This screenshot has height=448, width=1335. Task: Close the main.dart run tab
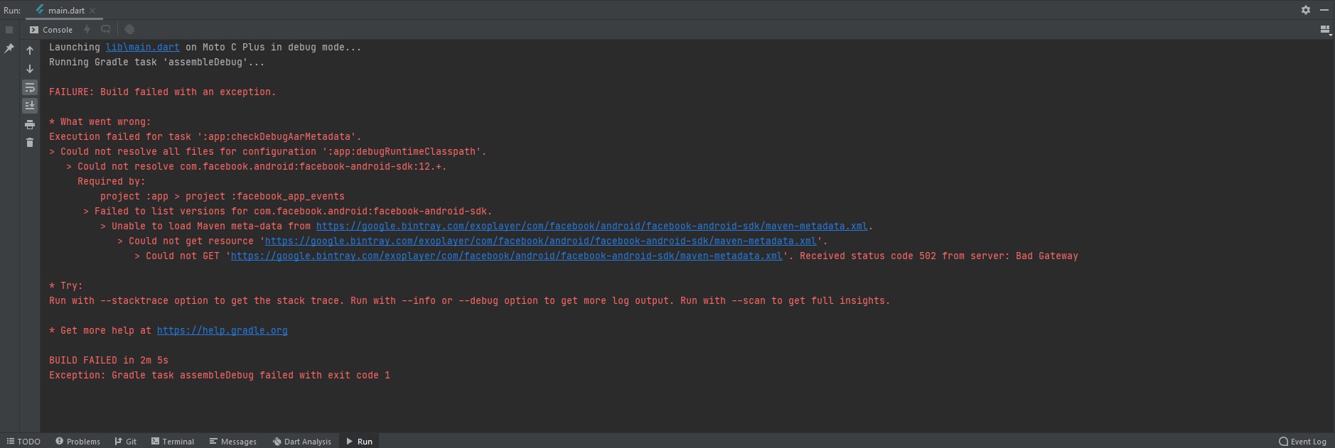(x=92, y=11)
